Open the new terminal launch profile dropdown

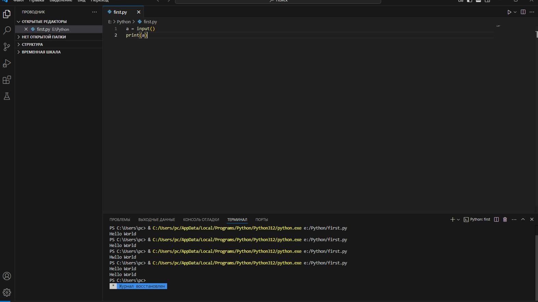tap(458, 220)
